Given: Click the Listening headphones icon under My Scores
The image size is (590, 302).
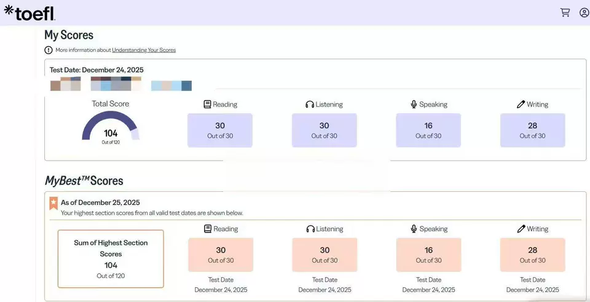Looking at the screenshot, I should click(310, 105).
